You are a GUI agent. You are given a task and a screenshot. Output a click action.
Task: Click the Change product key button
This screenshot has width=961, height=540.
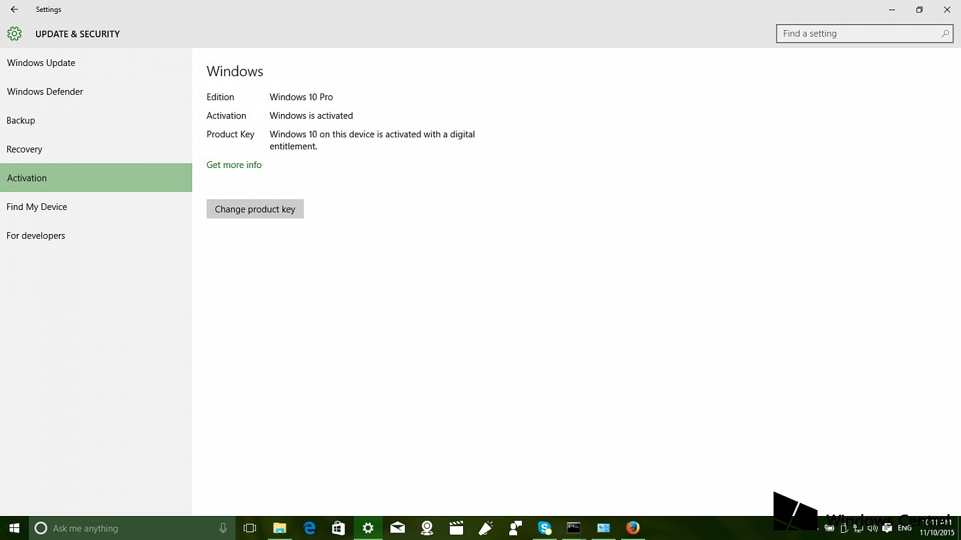(255, 209)
